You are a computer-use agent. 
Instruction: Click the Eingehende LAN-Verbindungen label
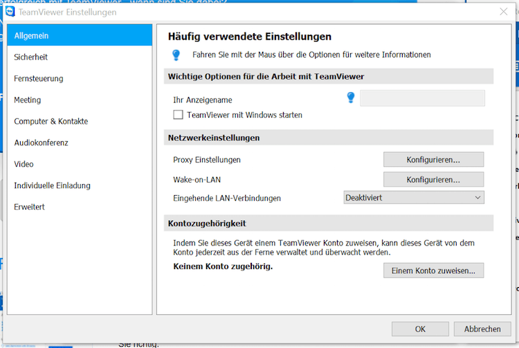tap(227, 198)
